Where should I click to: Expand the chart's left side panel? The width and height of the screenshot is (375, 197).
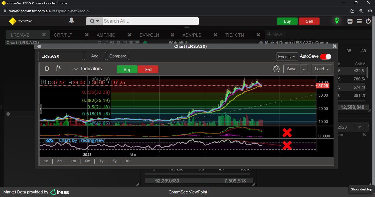(x=41, y=109)
